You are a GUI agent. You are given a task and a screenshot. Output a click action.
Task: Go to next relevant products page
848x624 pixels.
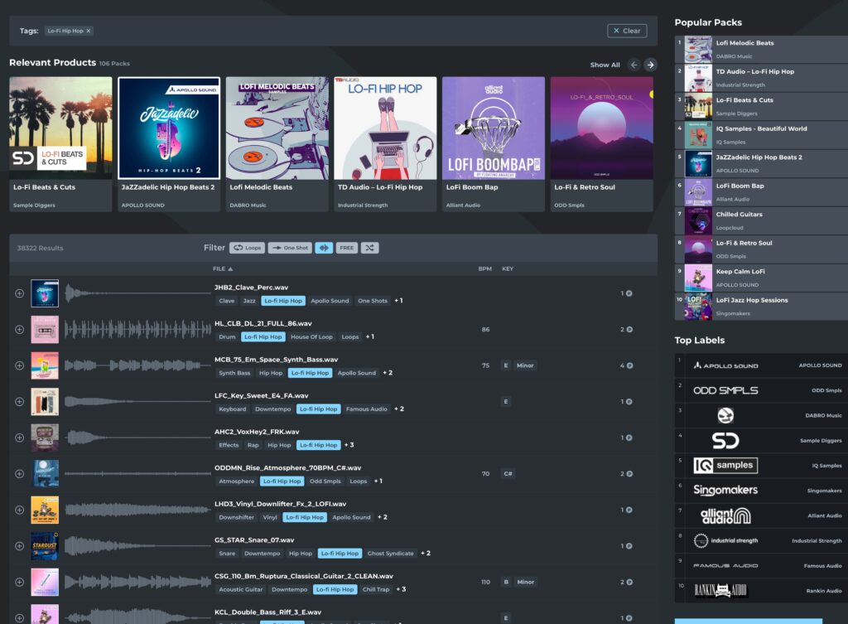click(x=650, y=65)
